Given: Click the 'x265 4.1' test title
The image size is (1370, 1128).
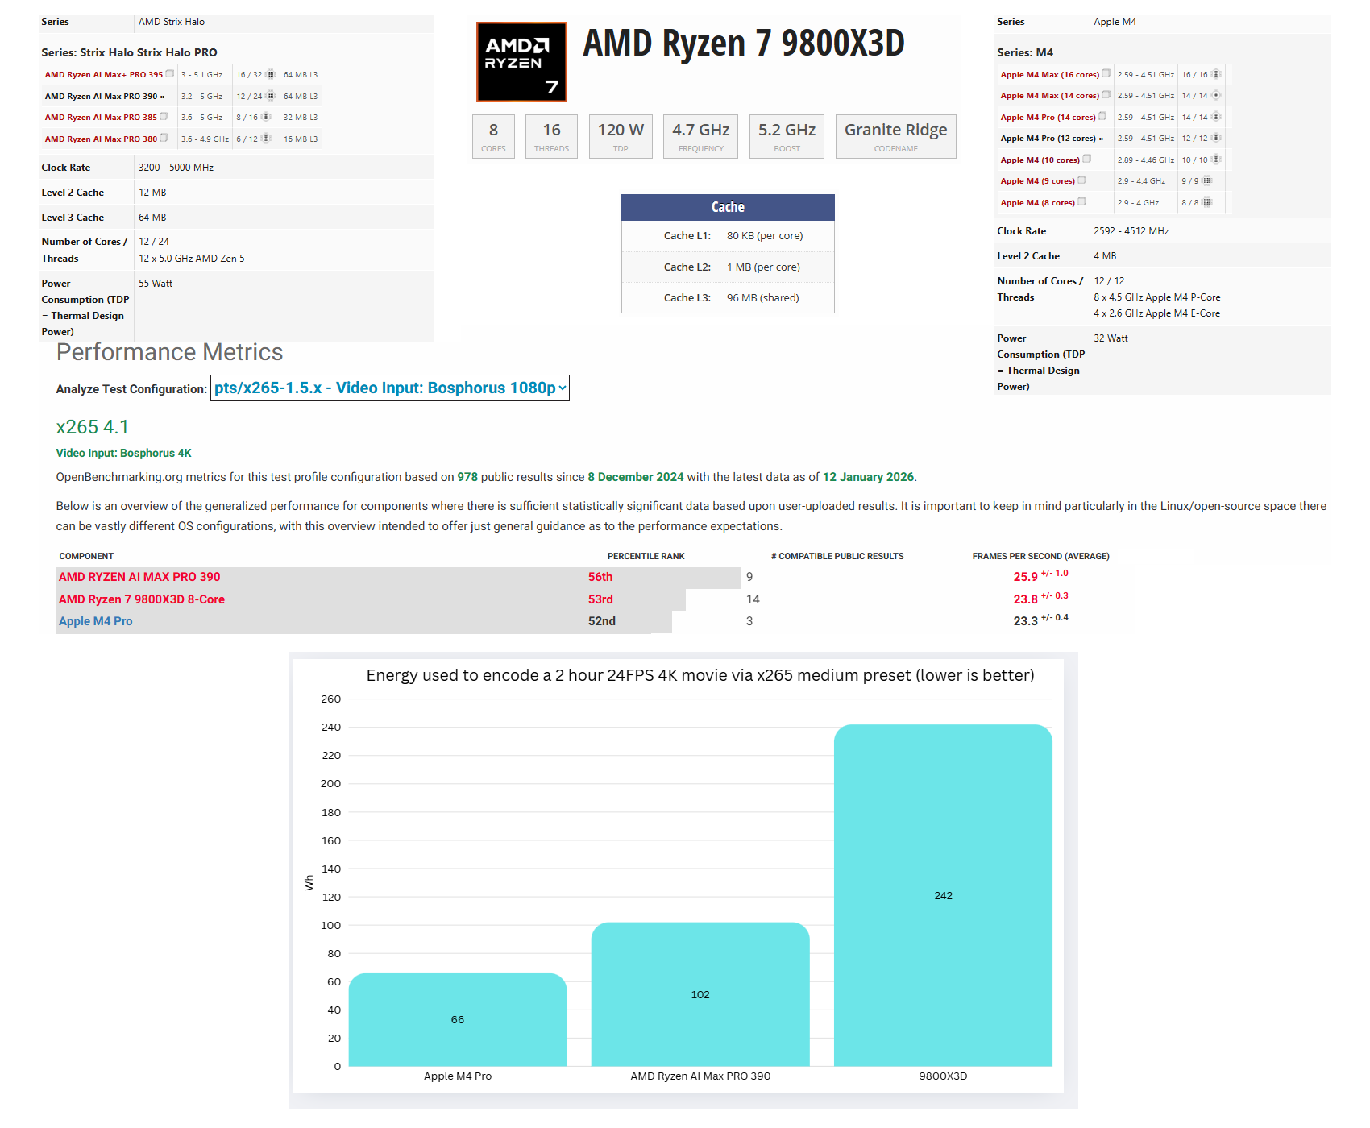Looking at the screenshot, I should (x=92, y=427).
